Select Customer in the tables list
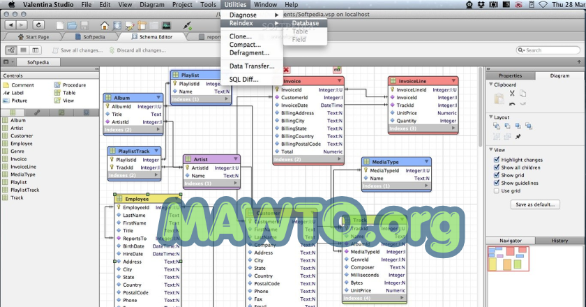Image resolution: width=586 pixels, height=307 pixels. pyautogui.click(x=22, y=136)
